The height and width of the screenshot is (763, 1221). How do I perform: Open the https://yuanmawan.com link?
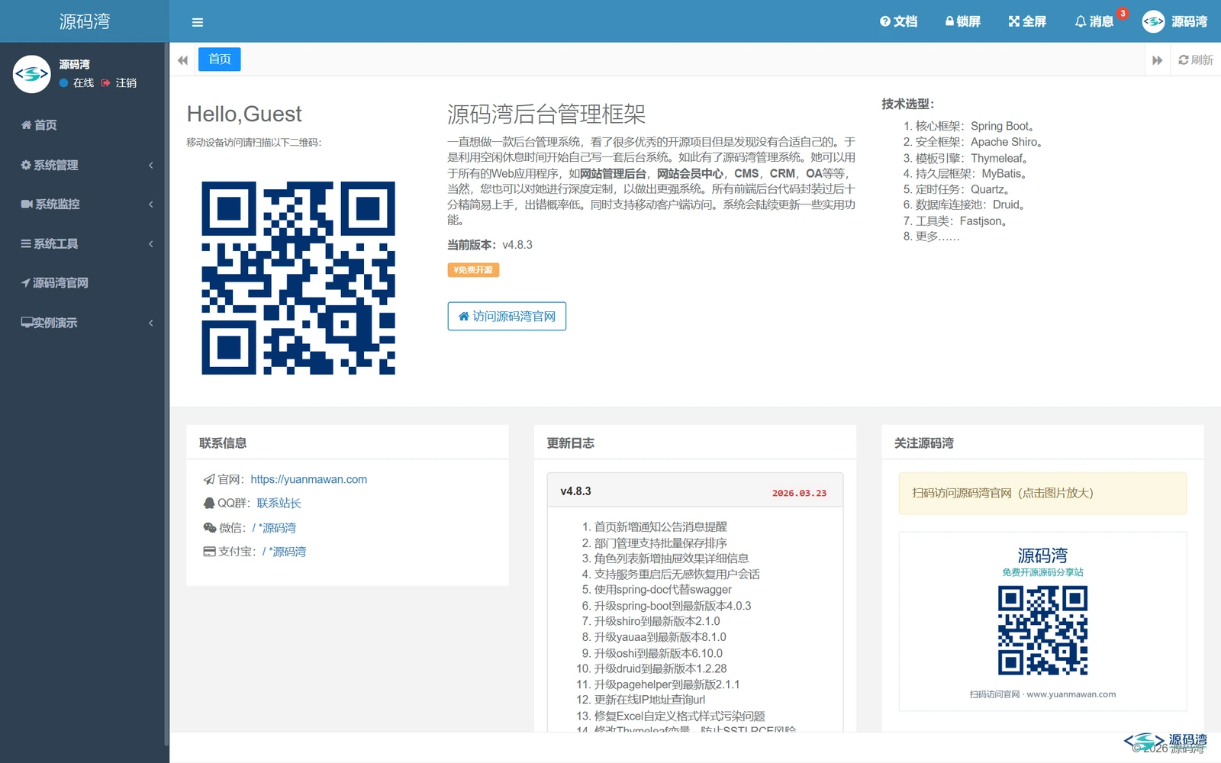[x=309, y=479]
